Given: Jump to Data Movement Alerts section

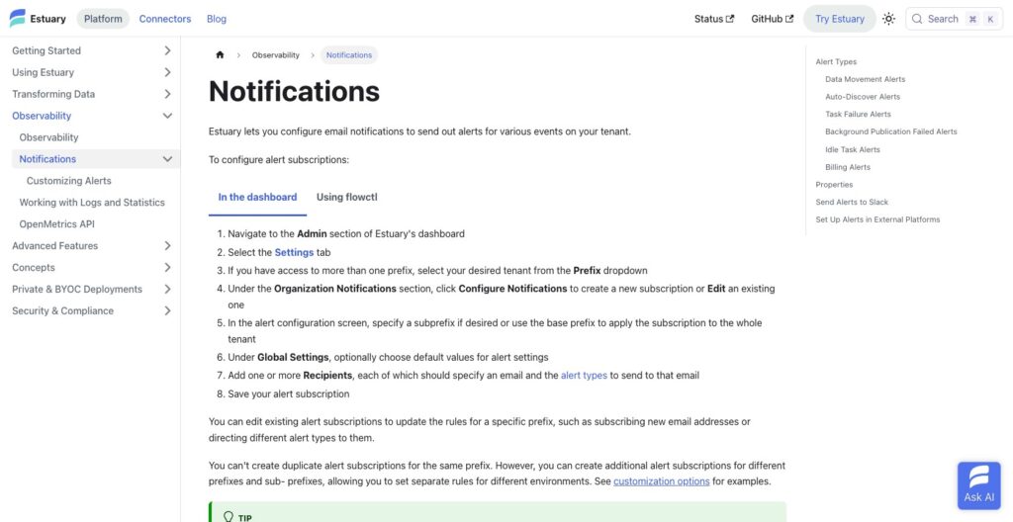Looking at the screenshot, I should pyautogui.click(x=865, y=79).
